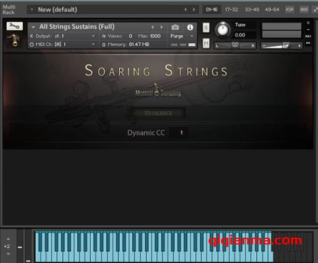Click the Max voices 1000 value
The width and height of the screenshot is (318, 263).
(x=155, y=36)
